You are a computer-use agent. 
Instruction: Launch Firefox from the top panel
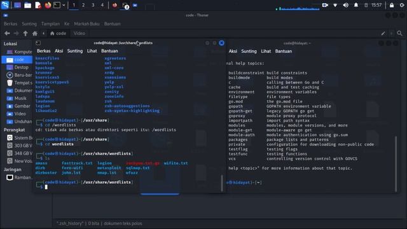pyautogui.click(x=48, y=5)
